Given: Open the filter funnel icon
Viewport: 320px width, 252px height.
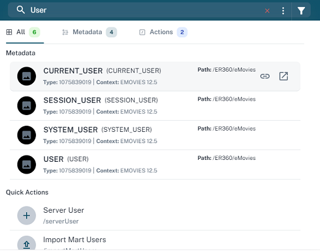Looking at the screenshot, I should tap(301, 11).
